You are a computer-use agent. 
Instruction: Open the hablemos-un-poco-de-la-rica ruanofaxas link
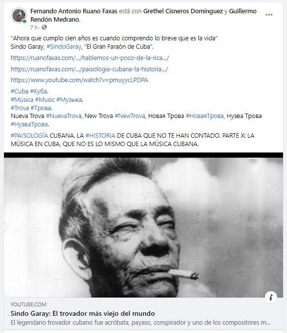pyautogui.click(x=90, y=58)
